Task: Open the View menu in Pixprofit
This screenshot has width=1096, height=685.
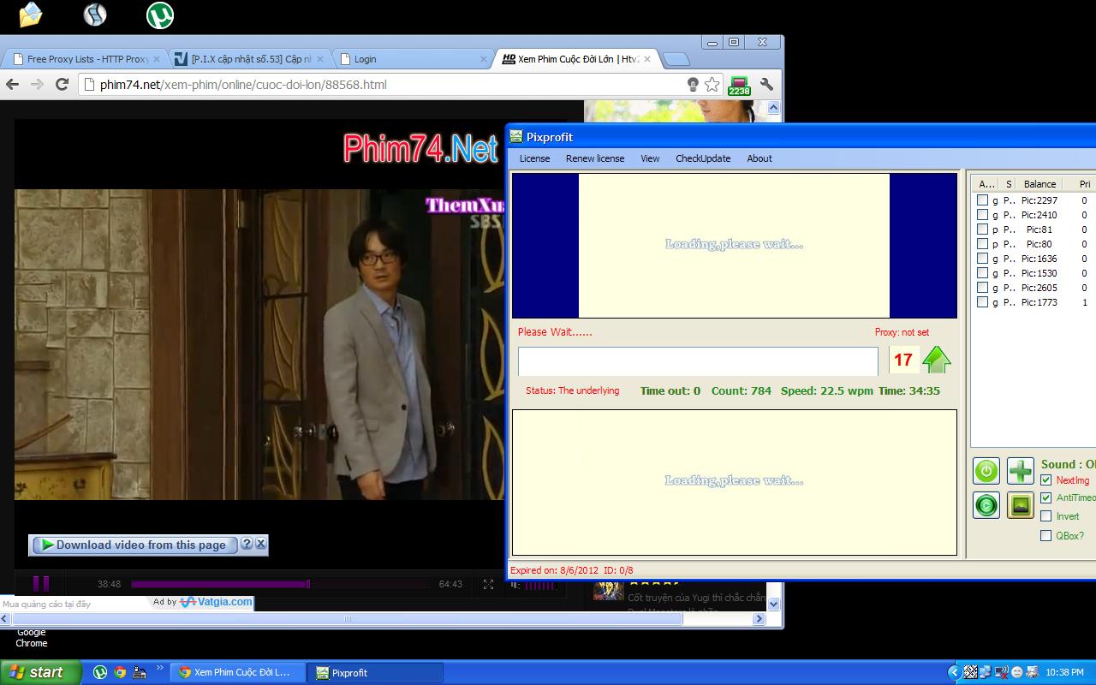Action: (650, 158)
